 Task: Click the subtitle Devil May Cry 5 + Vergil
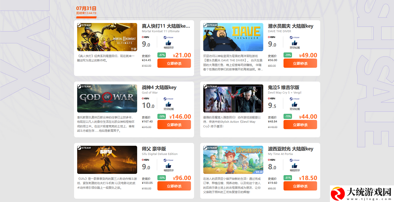[x=285, y=93]
